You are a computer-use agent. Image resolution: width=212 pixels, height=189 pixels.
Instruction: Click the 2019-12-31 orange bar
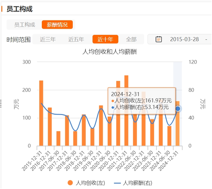pyautogui.click(x=101, y=126)
